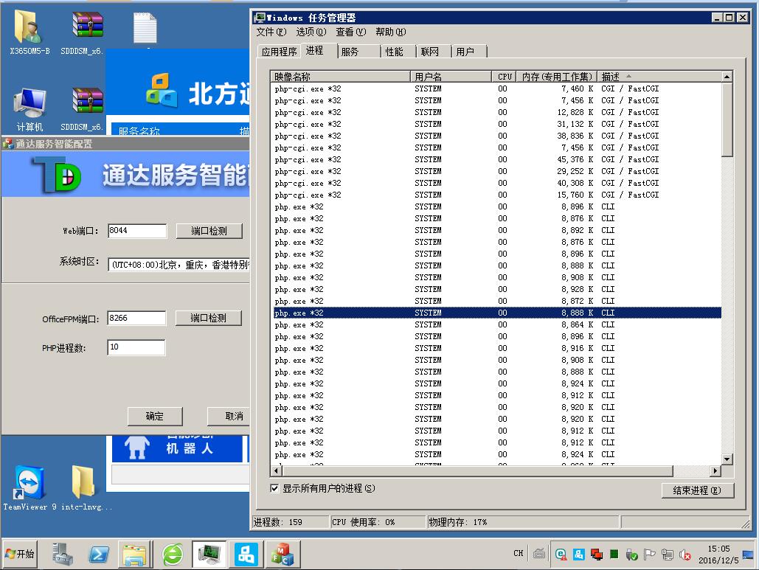Switch to the 性能 tab
Screen dimensions: 759x570
coord(395,52)
